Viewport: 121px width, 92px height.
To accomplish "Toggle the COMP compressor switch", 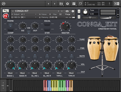I will (10, 29).
